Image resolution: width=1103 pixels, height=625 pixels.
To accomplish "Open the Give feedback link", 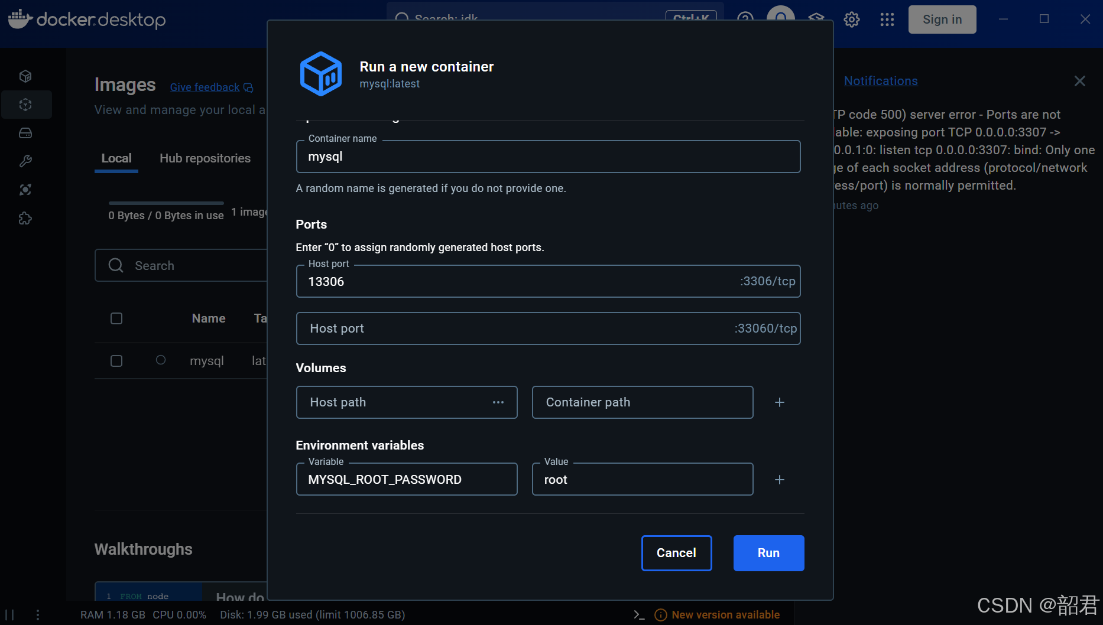I will [x=205, y=87].
